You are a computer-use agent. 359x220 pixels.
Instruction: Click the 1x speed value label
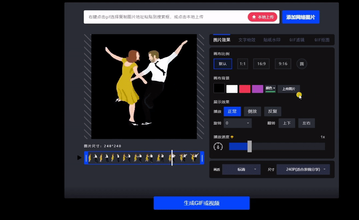coord(323,137)
